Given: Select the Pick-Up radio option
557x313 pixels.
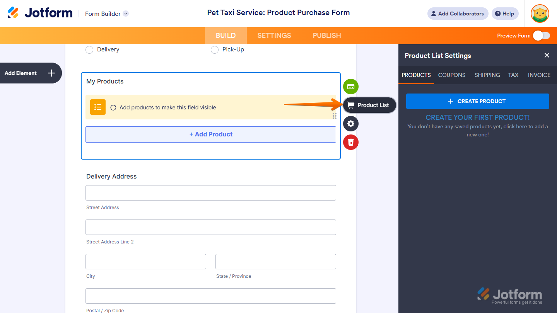Looking at the screenshot, I should tap(215, 50).
